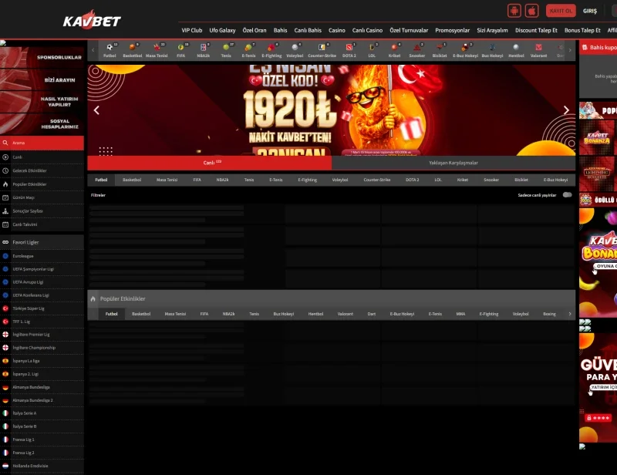Viewport: 617px width, 475px height.
Task: Click the KAVBET logo
Action: coord(92,20)
